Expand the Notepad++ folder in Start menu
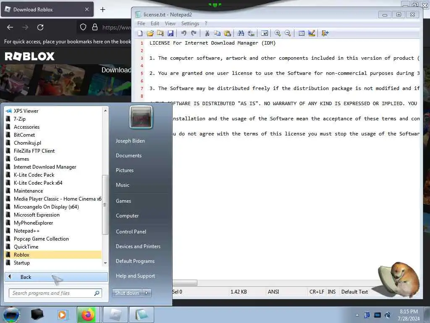Image resolution: width=430 pixels, height=323 pixels. [53, 231]
